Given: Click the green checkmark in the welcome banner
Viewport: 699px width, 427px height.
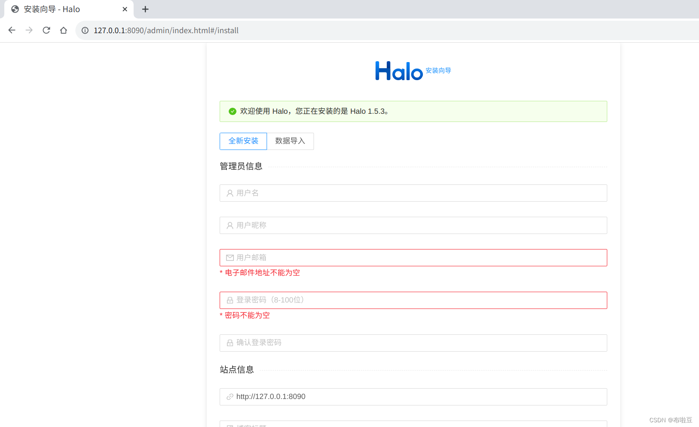Looking at the screenshot, I should pyautogui.click(x=232, y=111).
